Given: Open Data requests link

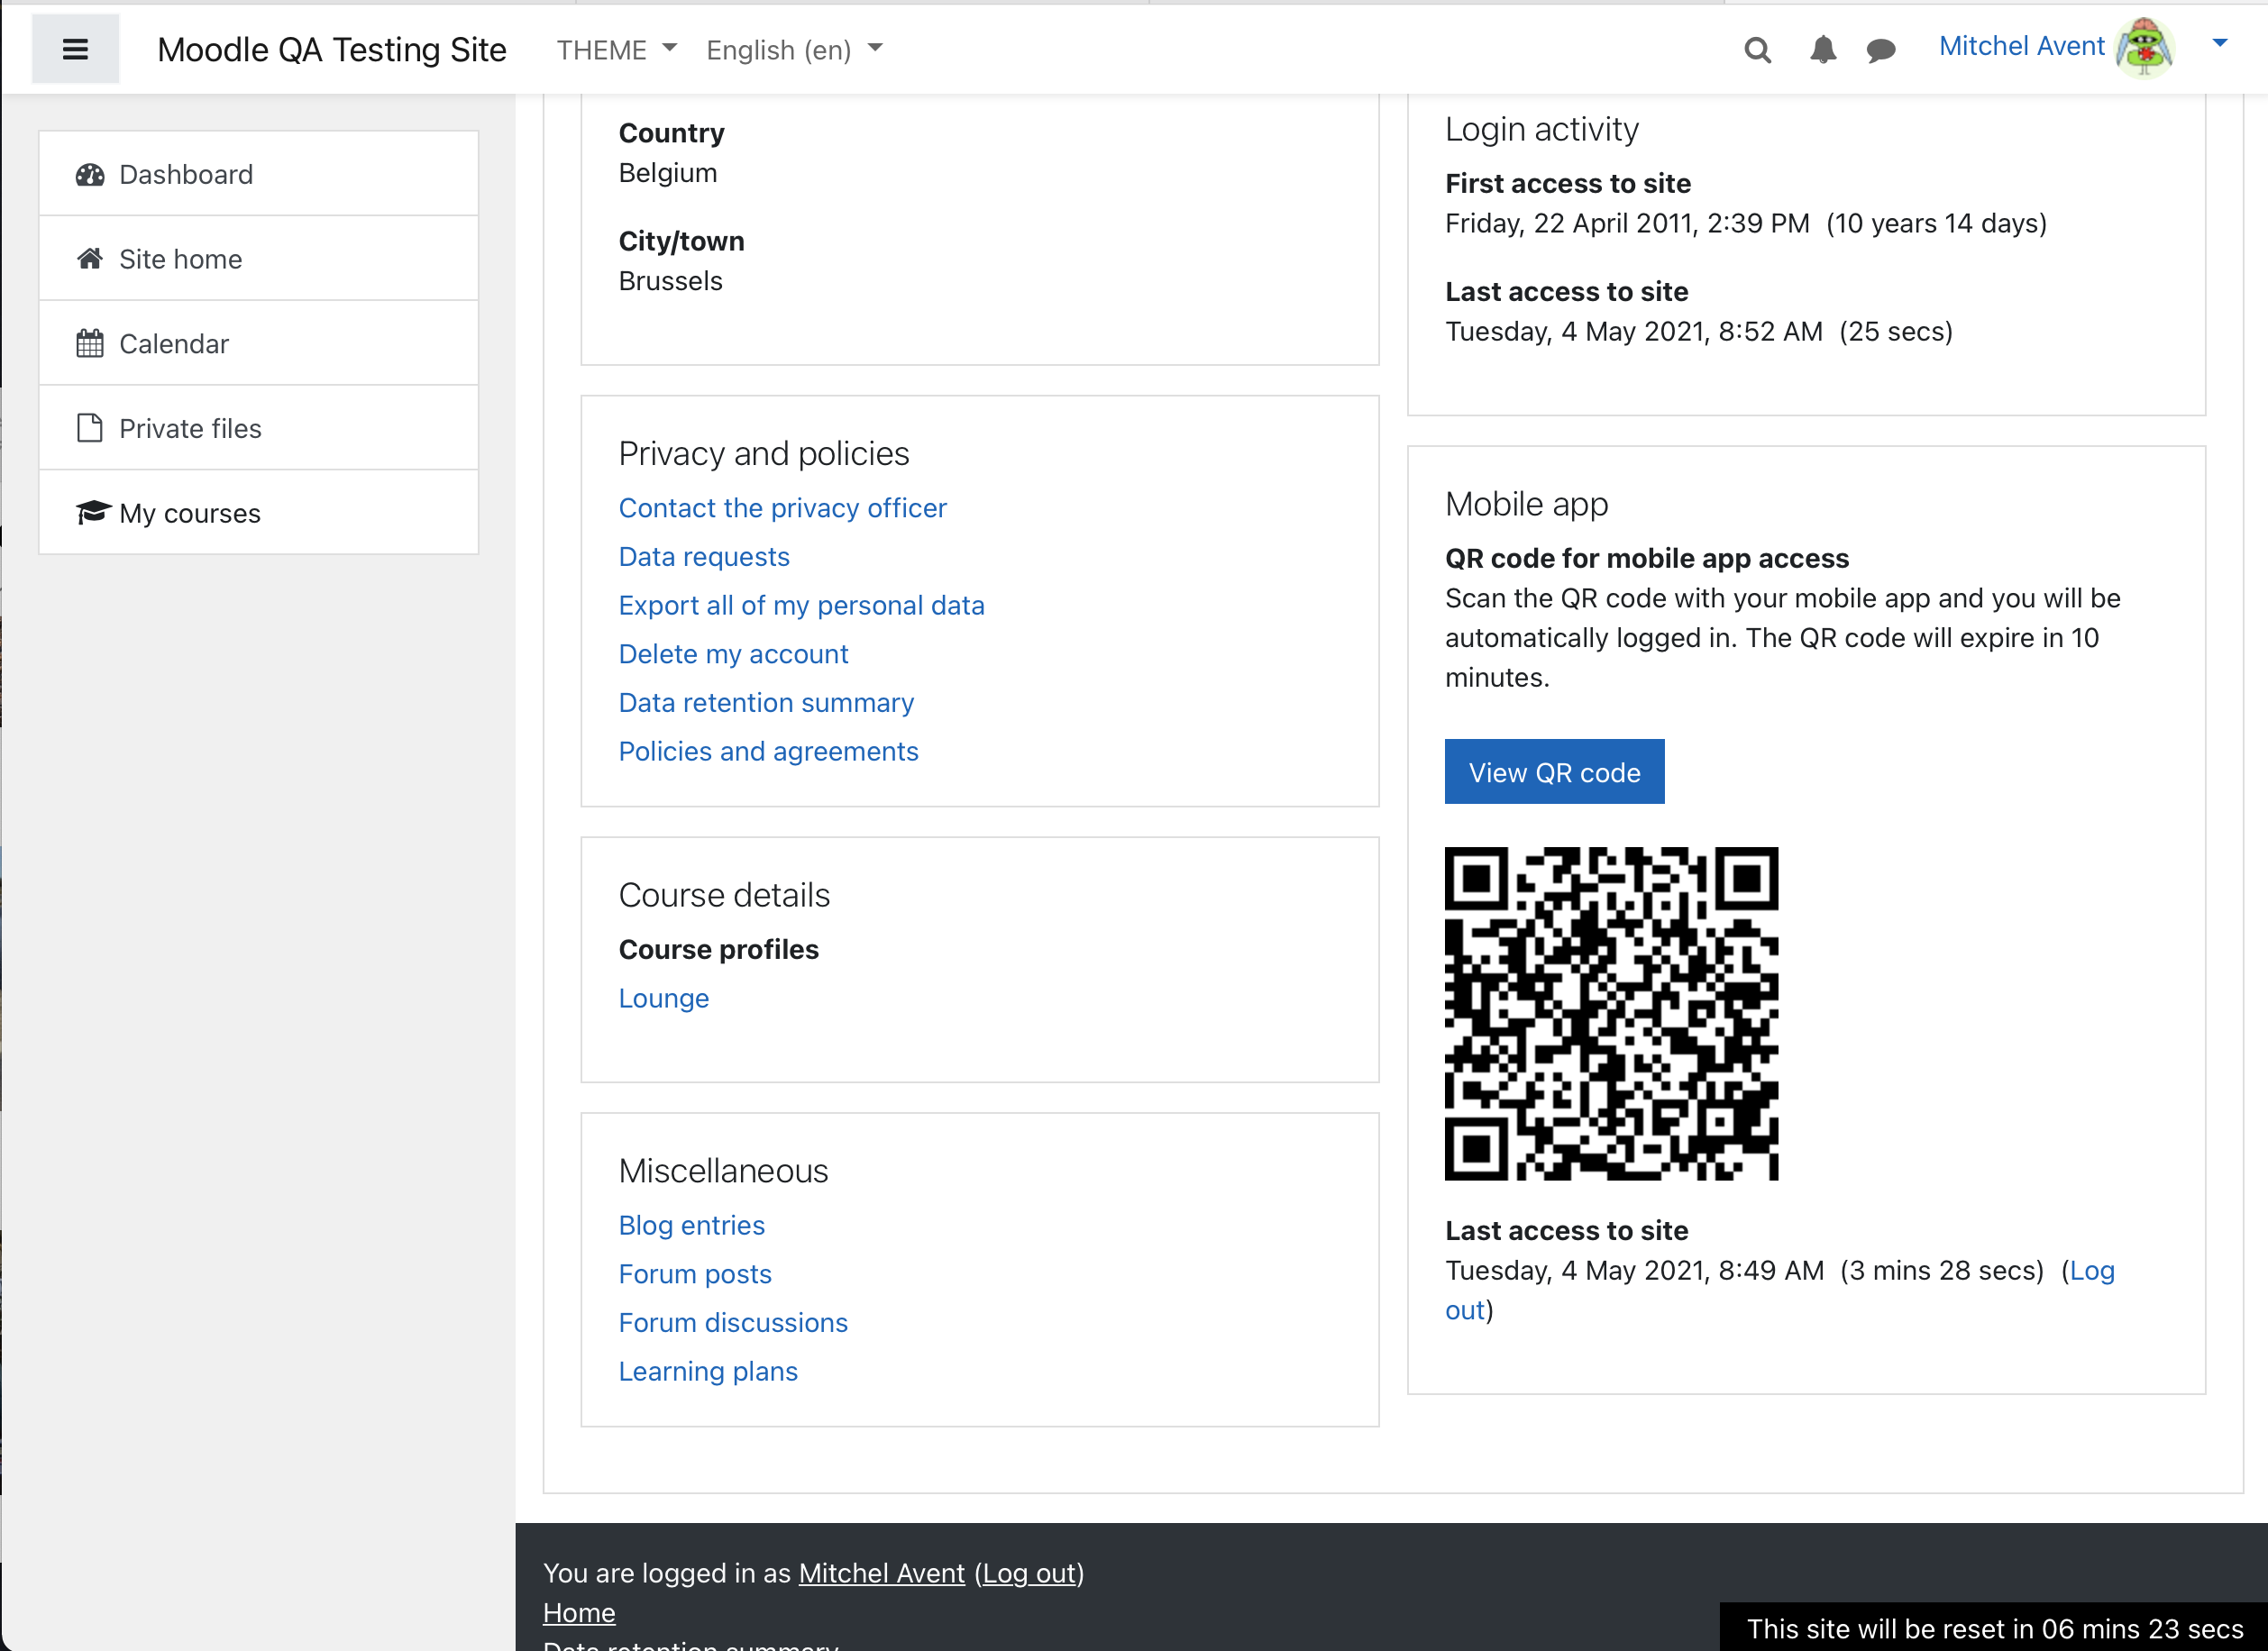Looking at the screenshot, I should (x=704, y=557).
